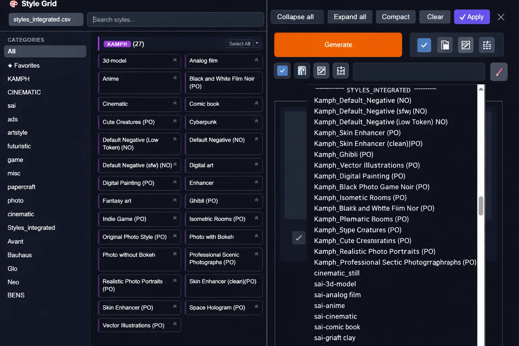Click the grid icon in second toolbar row
Viewport: 519px width, 346px height.
(341, 71)
